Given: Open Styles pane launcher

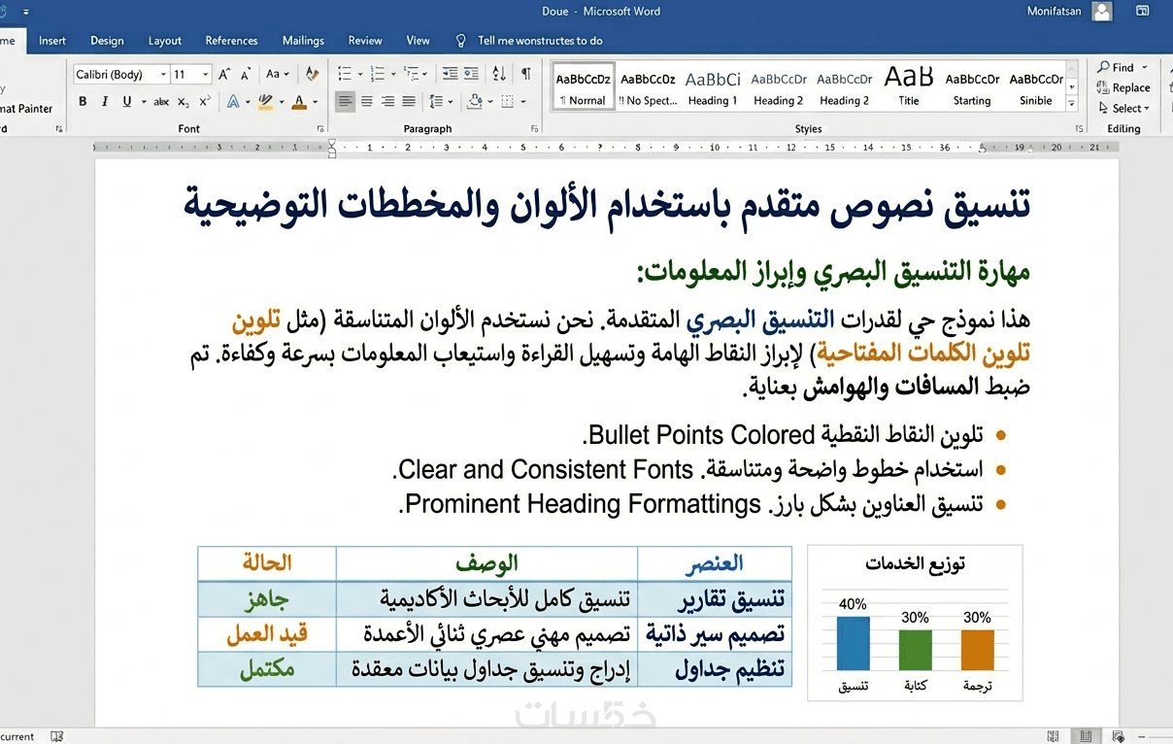Looking at the screenshot, I should point(1079,128).
